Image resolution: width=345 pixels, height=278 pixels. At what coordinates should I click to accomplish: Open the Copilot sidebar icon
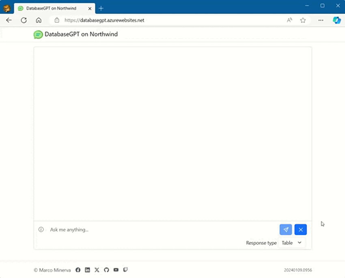click(x=336, y=20)
